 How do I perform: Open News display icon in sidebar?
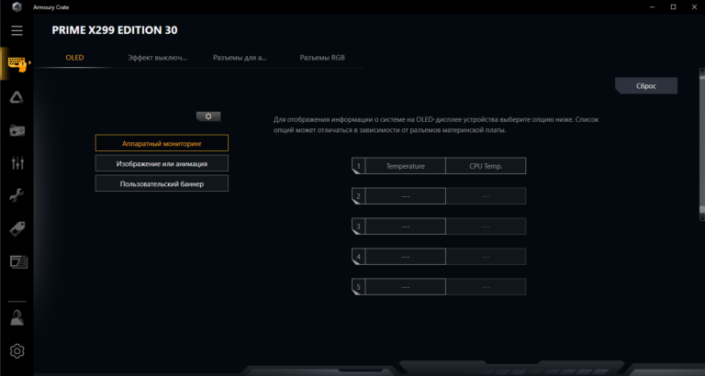pyautogui.click(x=18, y=262)
